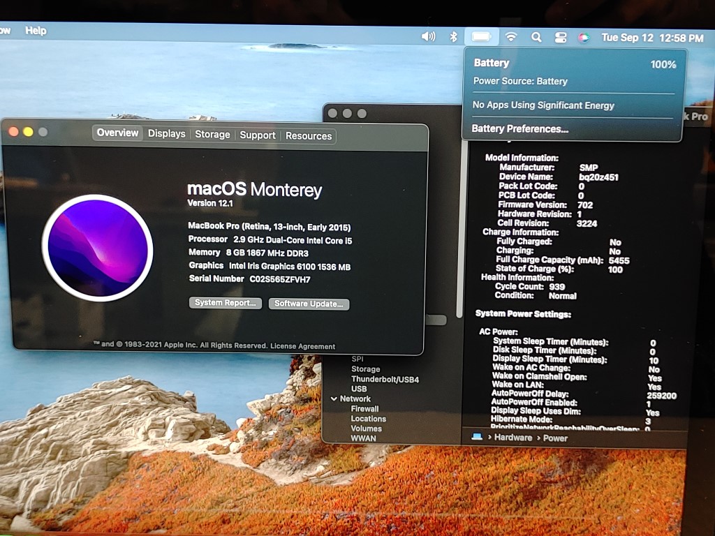Viewport: 715px width, 536px height.
Task: Open Battery Preferences from the battery menu
Action: [x=519, y=128]
